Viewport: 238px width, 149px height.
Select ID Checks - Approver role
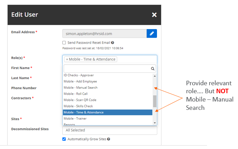[79, 75]
